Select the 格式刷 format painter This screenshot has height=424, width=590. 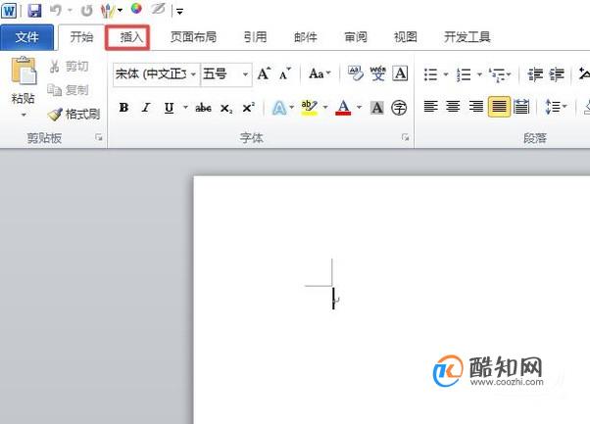point(74,114)
